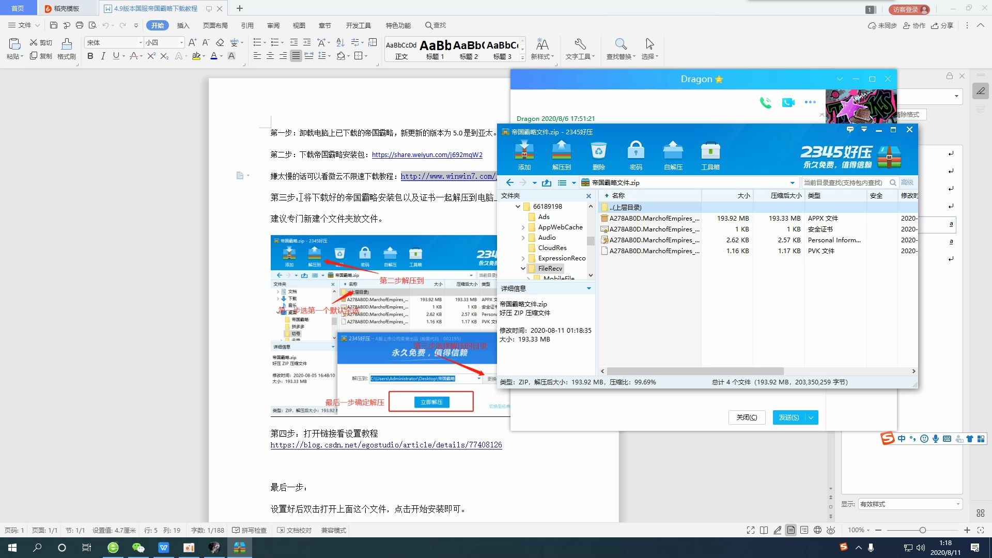Click the 文字工具 icon in ribbon
The width and height of the screenshot is (992, 558).
pos(580,49)
